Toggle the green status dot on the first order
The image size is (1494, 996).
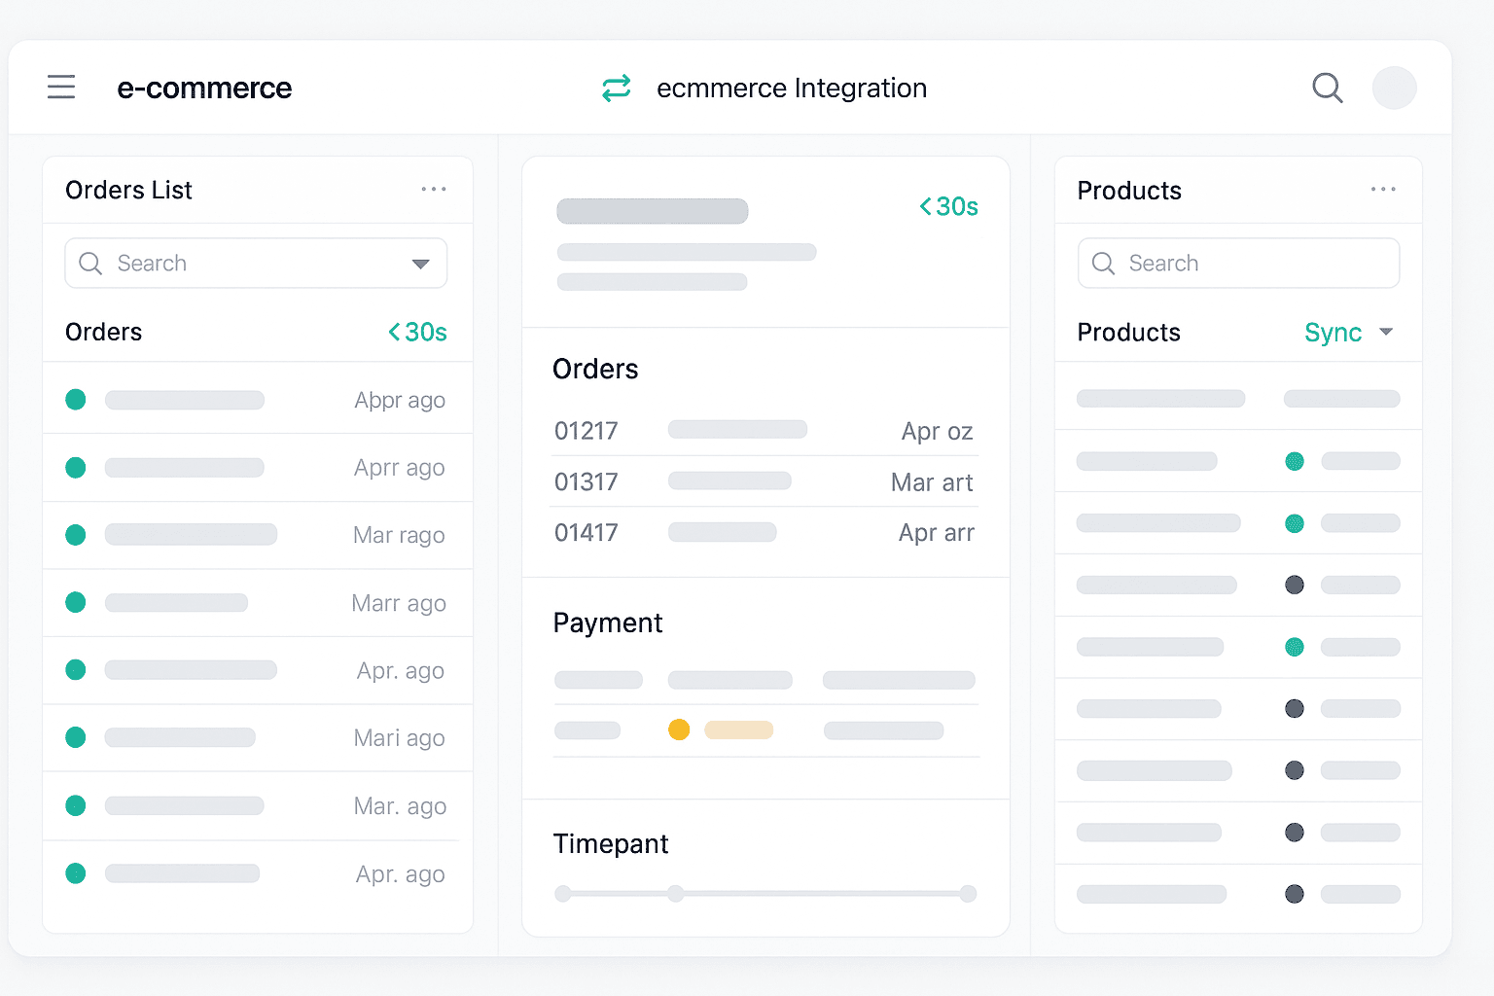[x=75, y=399]
